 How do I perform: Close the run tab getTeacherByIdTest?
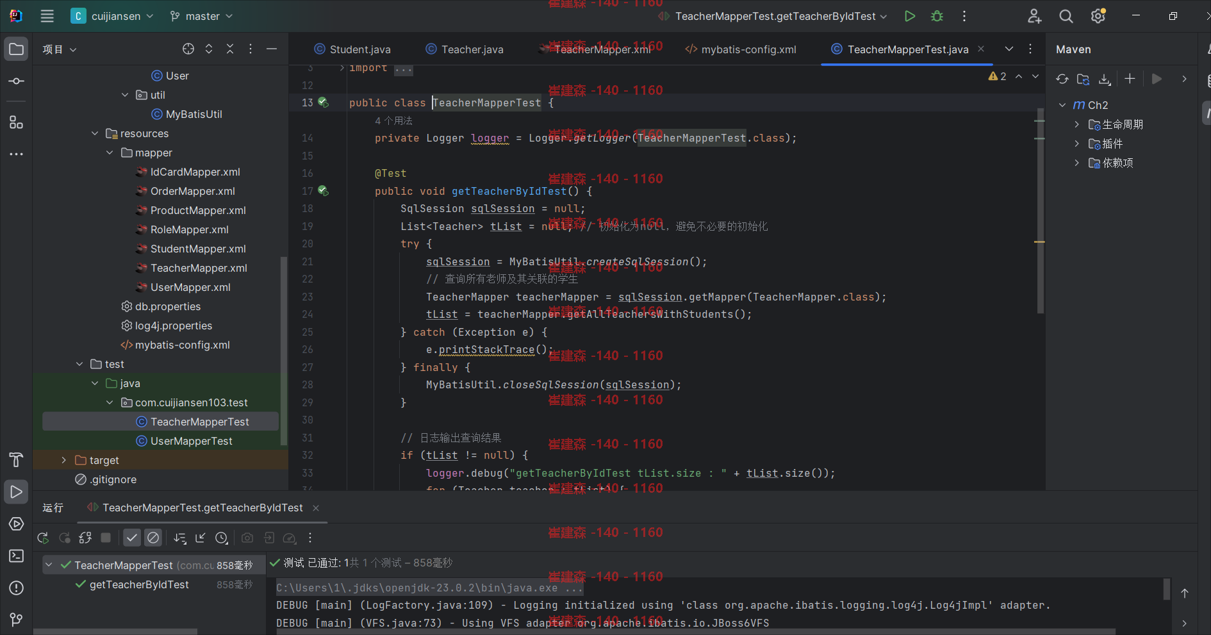coord(316,508)
